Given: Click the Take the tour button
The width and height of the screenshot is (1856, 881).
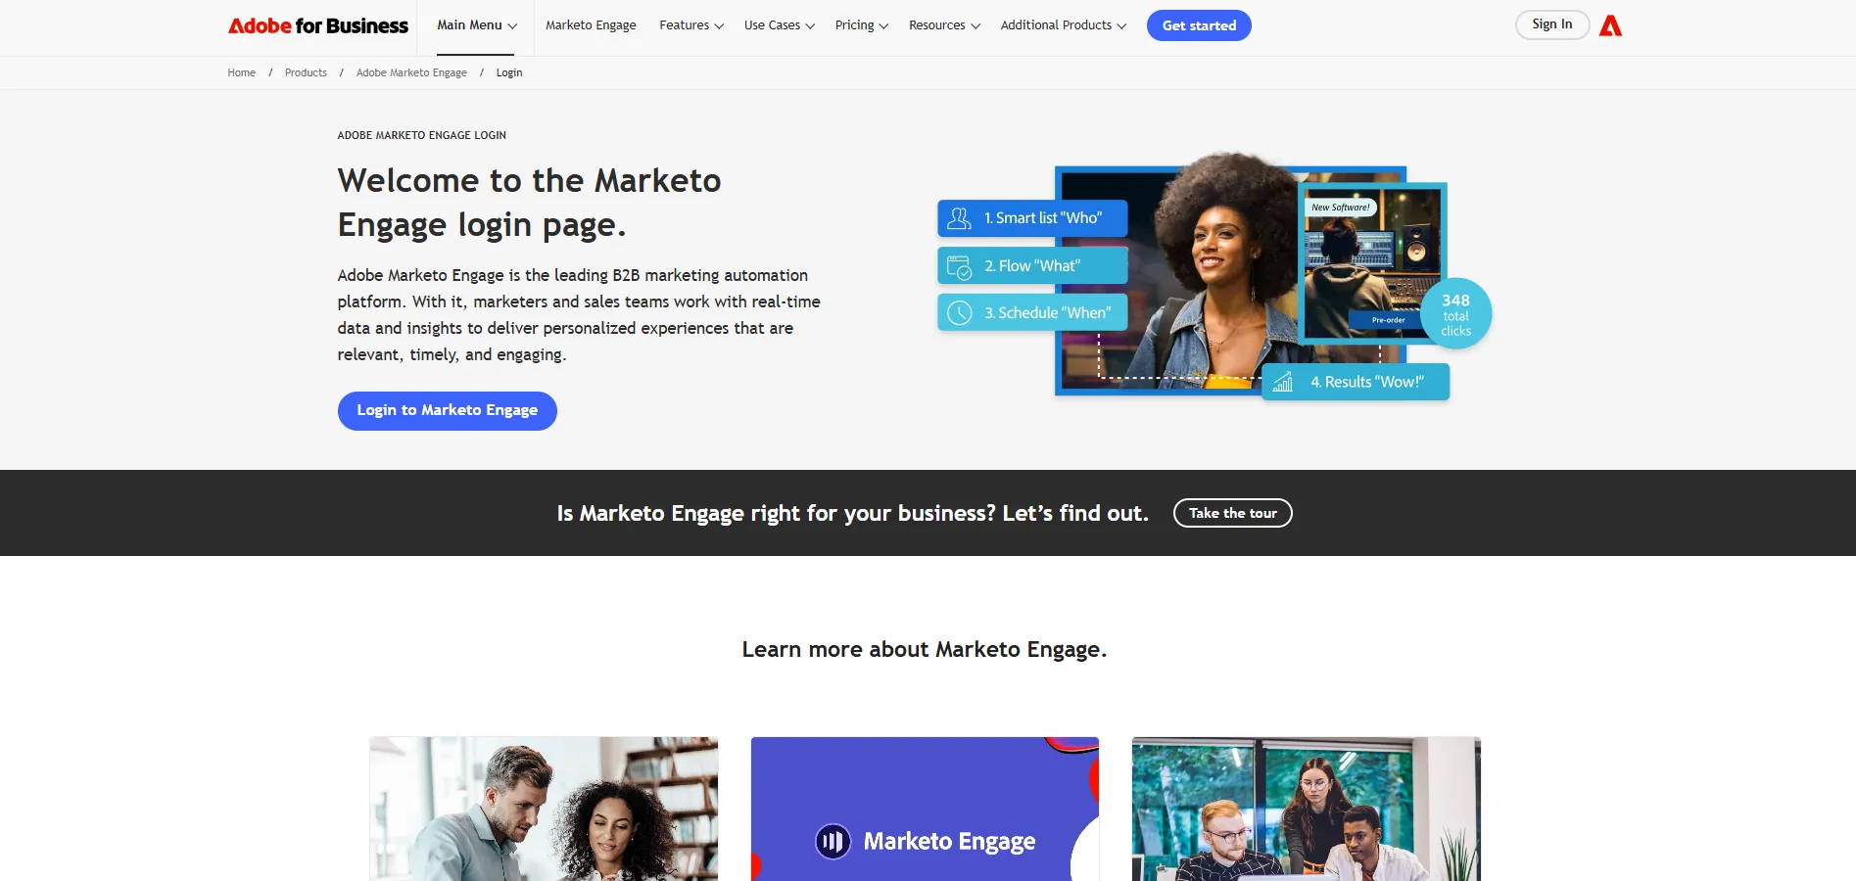Looking at the screenshot, I should (1233, 513).
